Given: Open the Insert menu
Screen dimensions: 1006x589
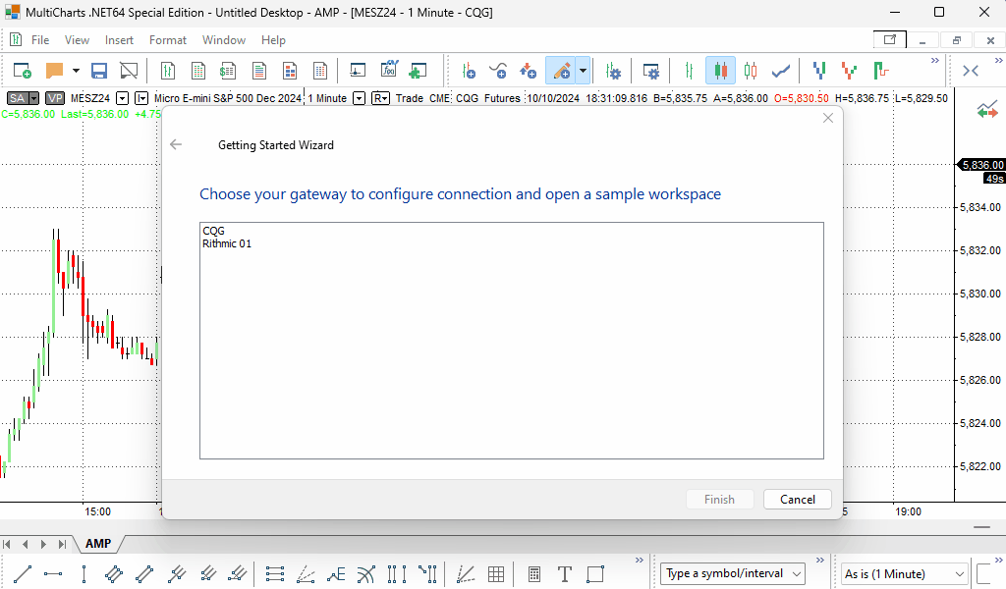Looking at the screenshot, I should 119,39.
